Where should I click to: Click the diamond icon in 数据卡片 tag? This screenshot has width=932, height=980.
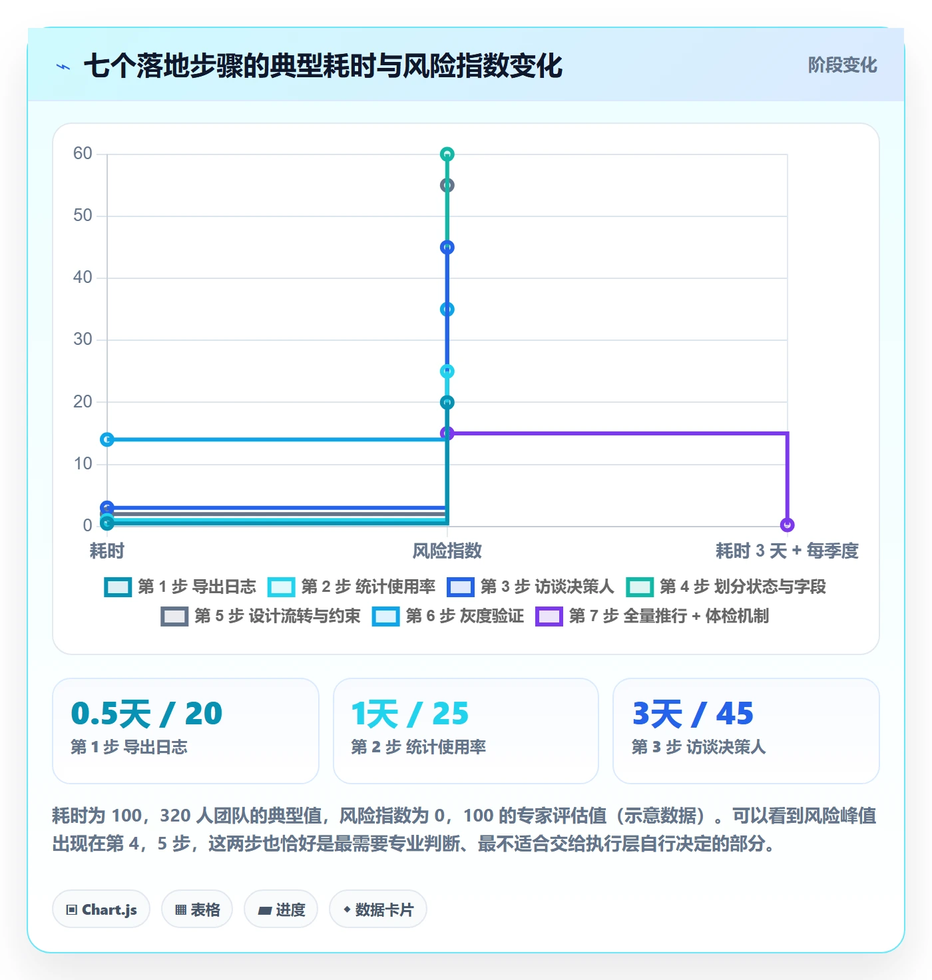click(x=347, y=909)
